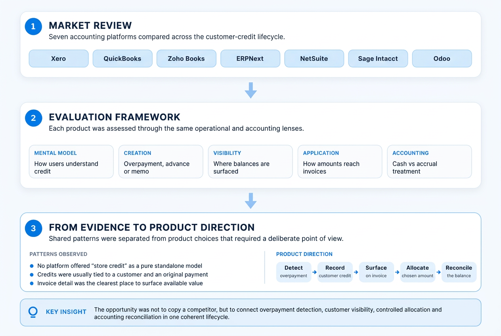Viewport: 501px width, 336px height.
Task: Click "Each product was assessed" subtitle
Action: 176,128
